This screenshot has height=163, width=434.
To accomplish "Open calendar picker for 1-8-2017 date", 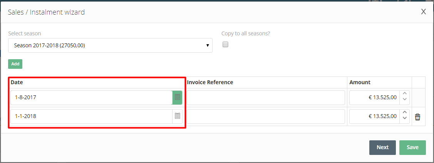I will point(177,98).
